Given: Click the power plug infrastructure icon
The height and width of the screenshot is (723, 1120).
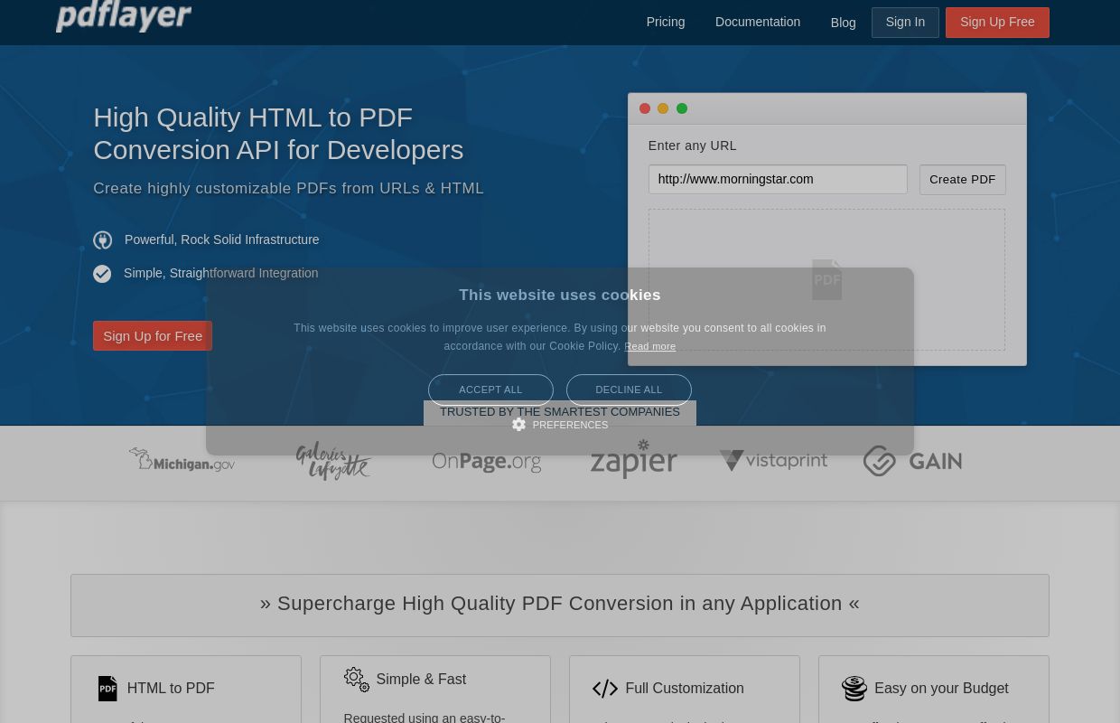Looking at the screenshot, I should pyautogui.click(x=103, y=239).
